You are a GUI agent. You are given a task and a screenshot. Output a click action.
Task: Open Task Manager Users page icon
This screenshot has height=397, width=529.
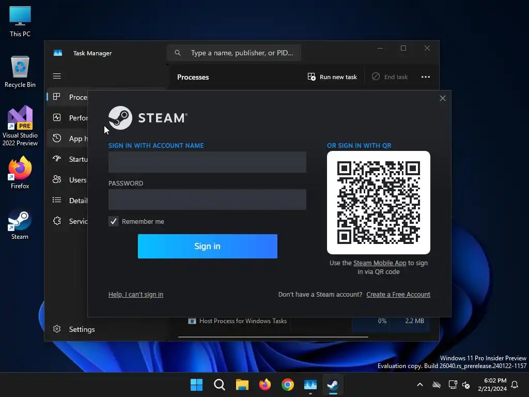pyautogui.click(x=57, y=179)
